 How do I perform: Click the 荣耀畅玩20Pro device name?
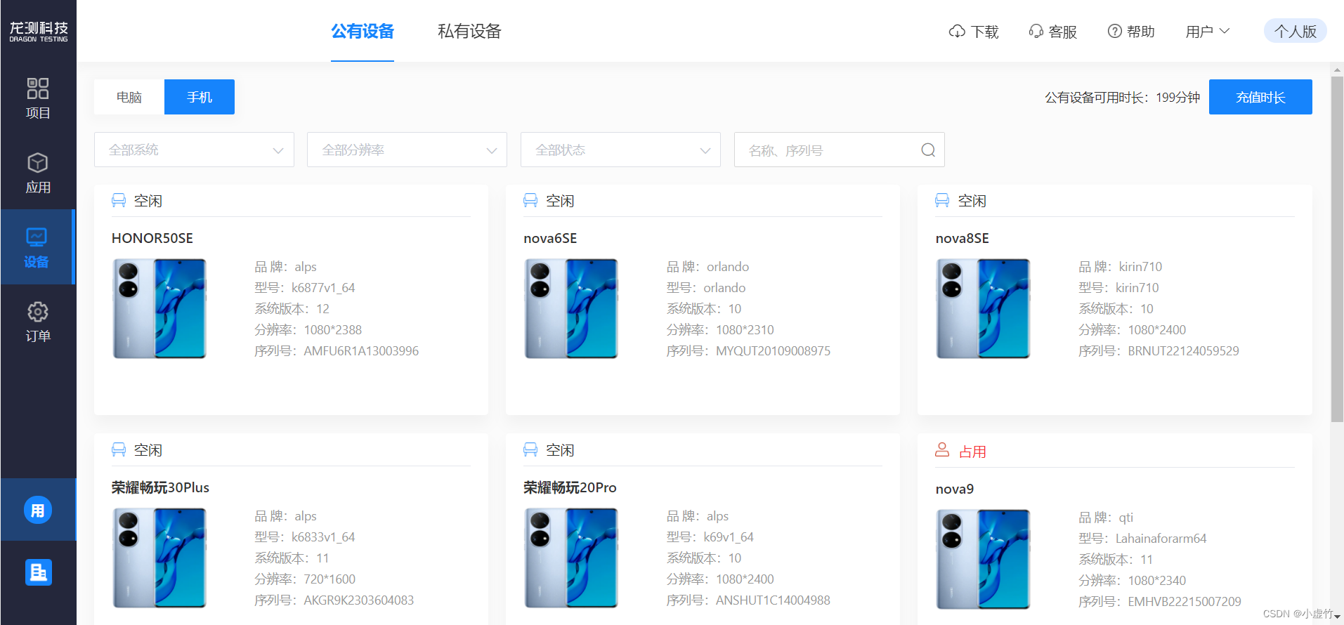[x=570, y=487]
